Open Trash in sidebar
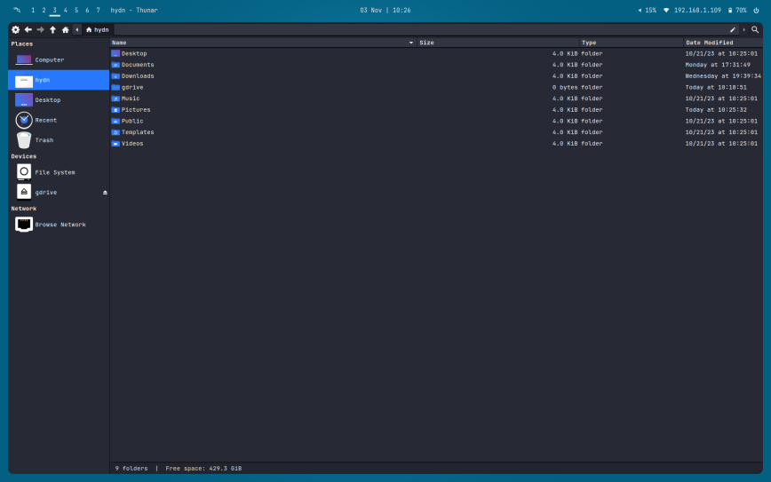 tap(59, 140)
